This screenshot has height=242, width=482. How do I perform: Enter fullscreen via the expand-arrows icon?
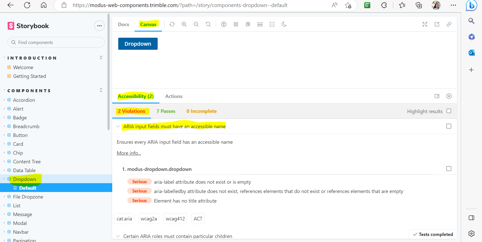coord(425,24)
